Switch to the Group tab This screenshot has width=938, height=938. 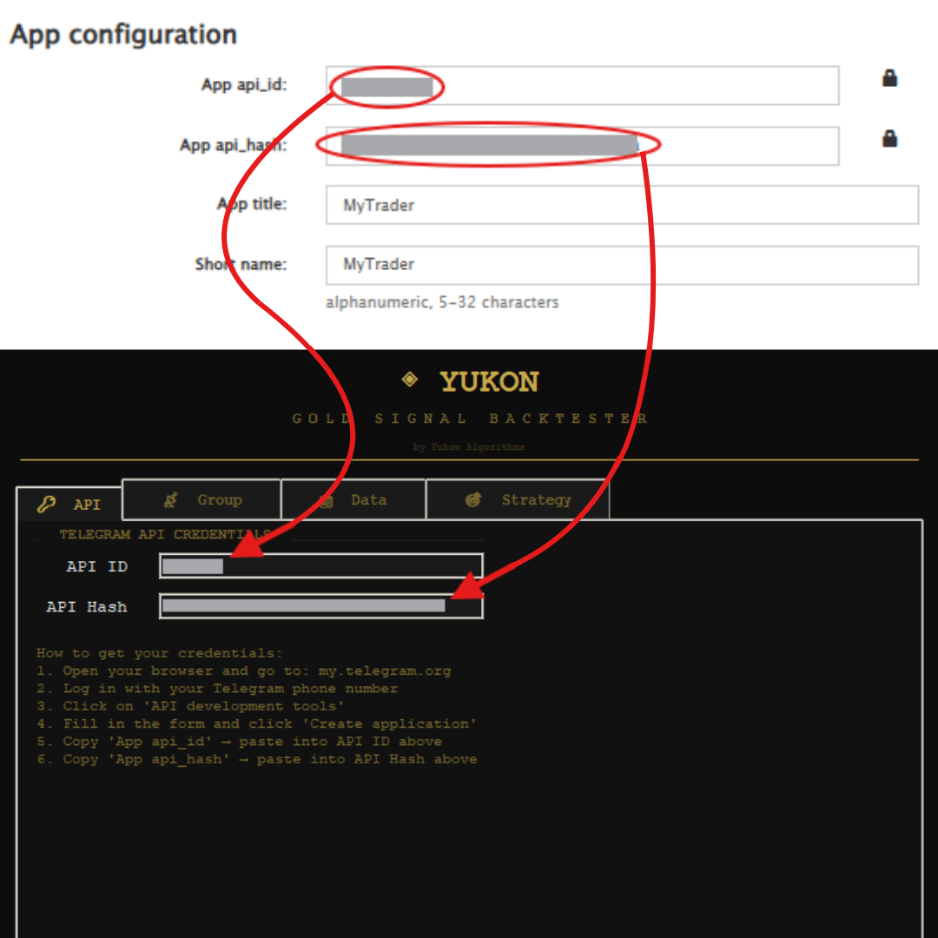(201, 499)
